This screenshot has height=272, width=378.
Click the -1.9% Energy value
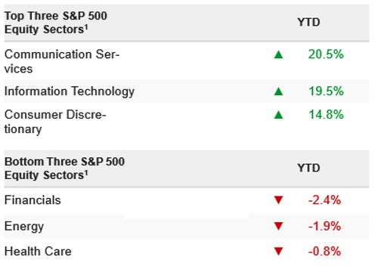click(x=324, y=226)
